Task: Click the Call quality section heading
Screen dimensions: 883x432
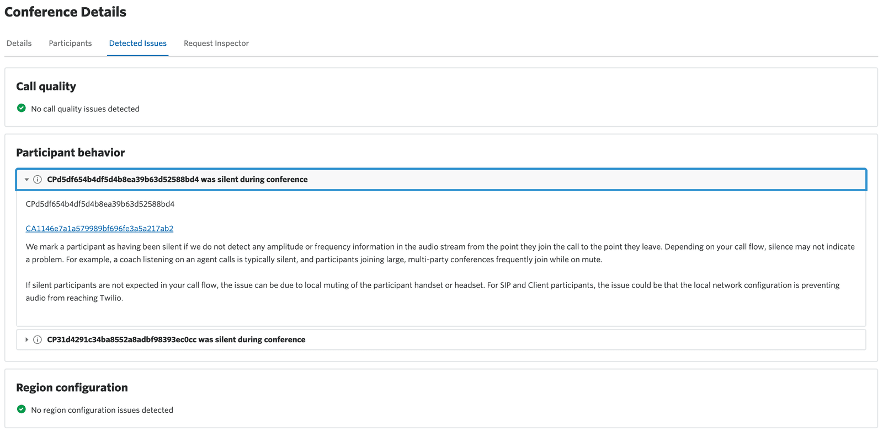Action: coord(46,87)
